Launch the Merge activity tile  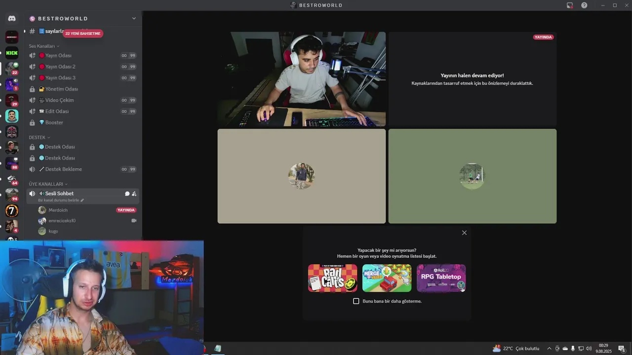click(387, 278)
